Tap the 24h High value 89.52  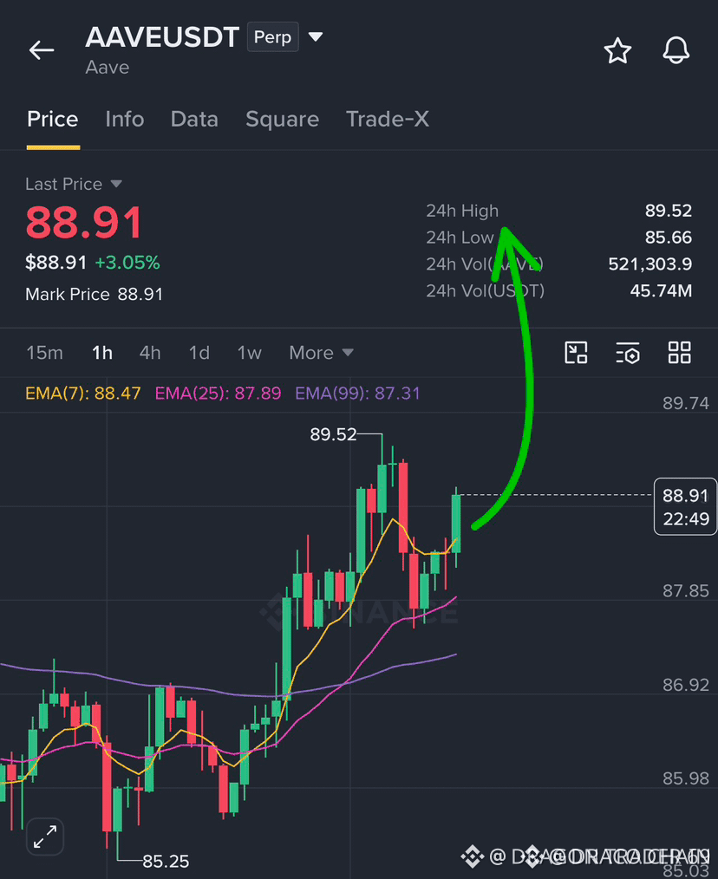pos(668,211)
